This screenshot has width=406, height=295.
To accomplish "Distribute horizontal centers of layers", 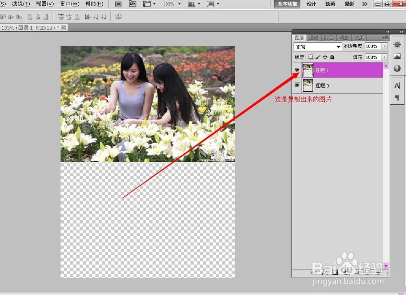I will (95, 17).
